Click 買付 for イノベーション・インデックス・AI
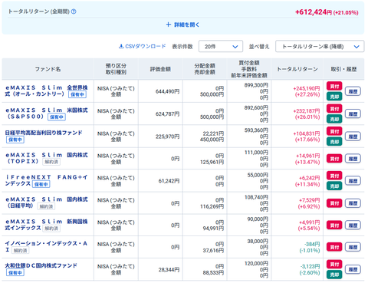Viewport: 368px width, 283px height. 334,247
